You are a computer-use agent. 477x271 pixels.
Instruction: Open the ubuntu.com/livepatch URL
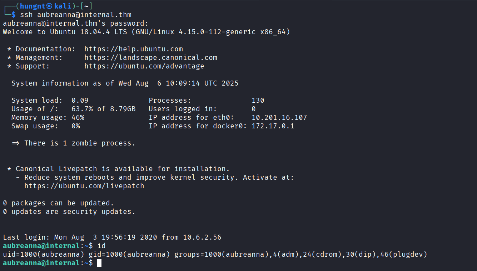click(84, 186)
